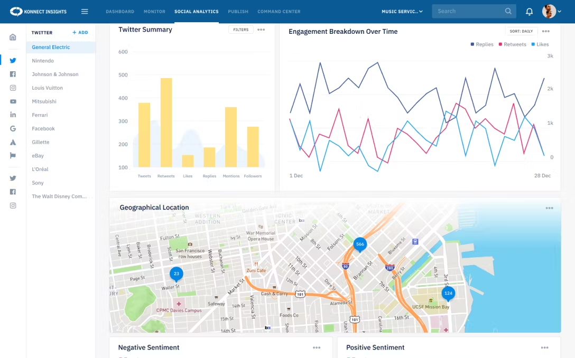
Task: Click the + Add button
Action: pyautogui.click(x=80, y=33)
